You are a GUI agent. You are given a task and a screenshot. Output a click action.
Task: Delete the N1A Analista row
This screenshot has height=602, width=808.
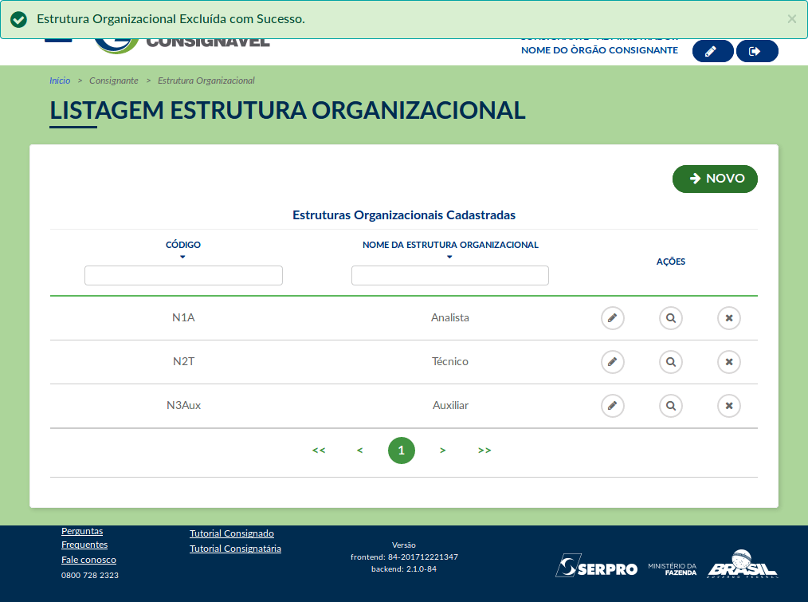[728, 318]
